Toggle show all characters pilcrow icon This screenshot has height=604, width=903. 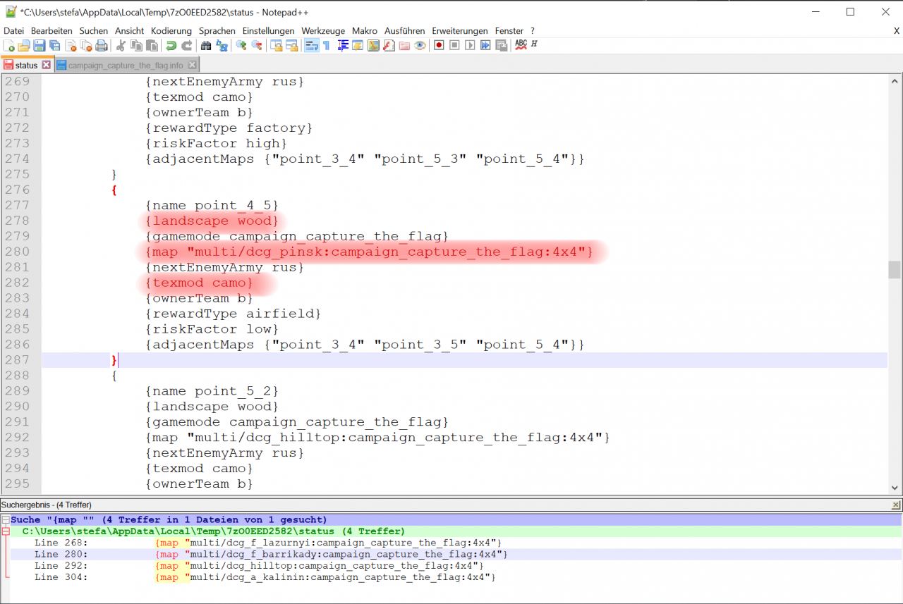[326, 46]
